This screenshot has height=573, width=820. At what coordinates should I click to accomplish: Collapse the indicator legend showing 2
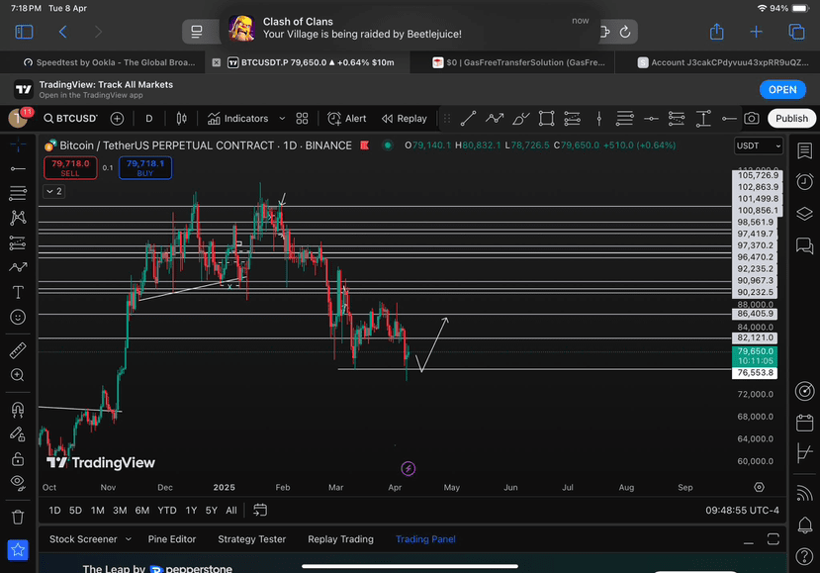[53, 192]
